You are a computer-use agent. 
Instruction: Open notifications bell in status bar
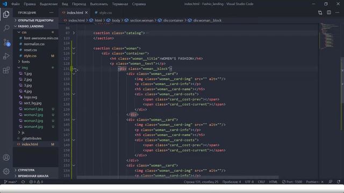pyautogui.click(x=339, y=182)
